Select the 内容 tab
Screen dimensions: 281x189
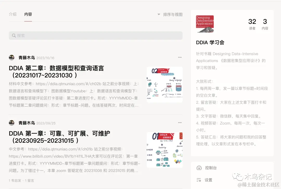(x=28, y=14)
